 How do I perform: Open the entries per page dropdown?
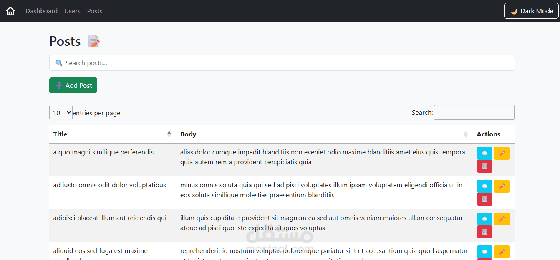(x=61, y=113)
